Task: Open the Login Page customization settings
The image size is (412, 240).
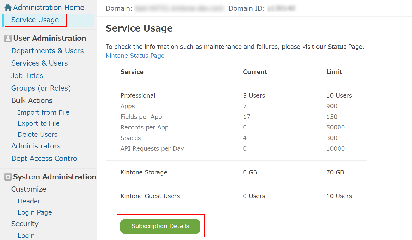Action: tap(35, 212)
